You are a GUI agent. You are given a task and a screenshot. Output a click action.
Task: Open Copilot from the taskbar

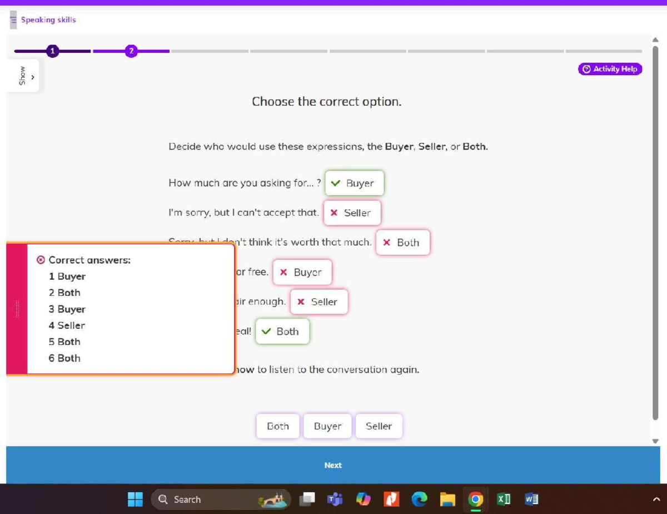(x=363, y=499)
